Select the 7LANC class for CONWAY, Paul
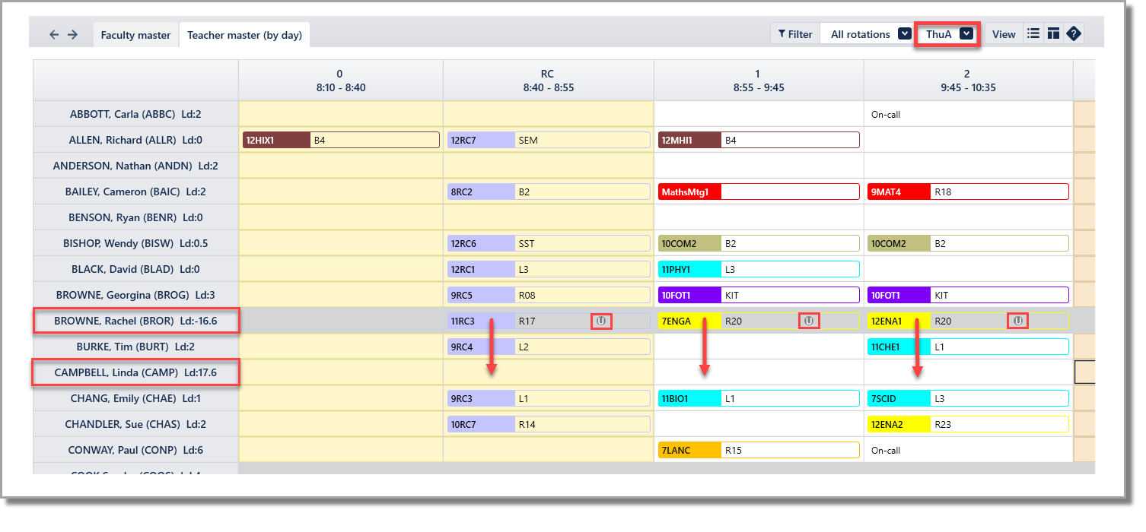The height and width of the screenshot is (532, 1146). [759, 451]
